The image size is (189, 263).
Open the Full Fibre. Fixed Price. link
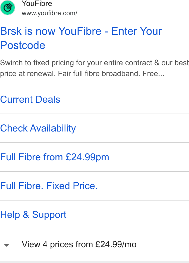tap(49, 186)
